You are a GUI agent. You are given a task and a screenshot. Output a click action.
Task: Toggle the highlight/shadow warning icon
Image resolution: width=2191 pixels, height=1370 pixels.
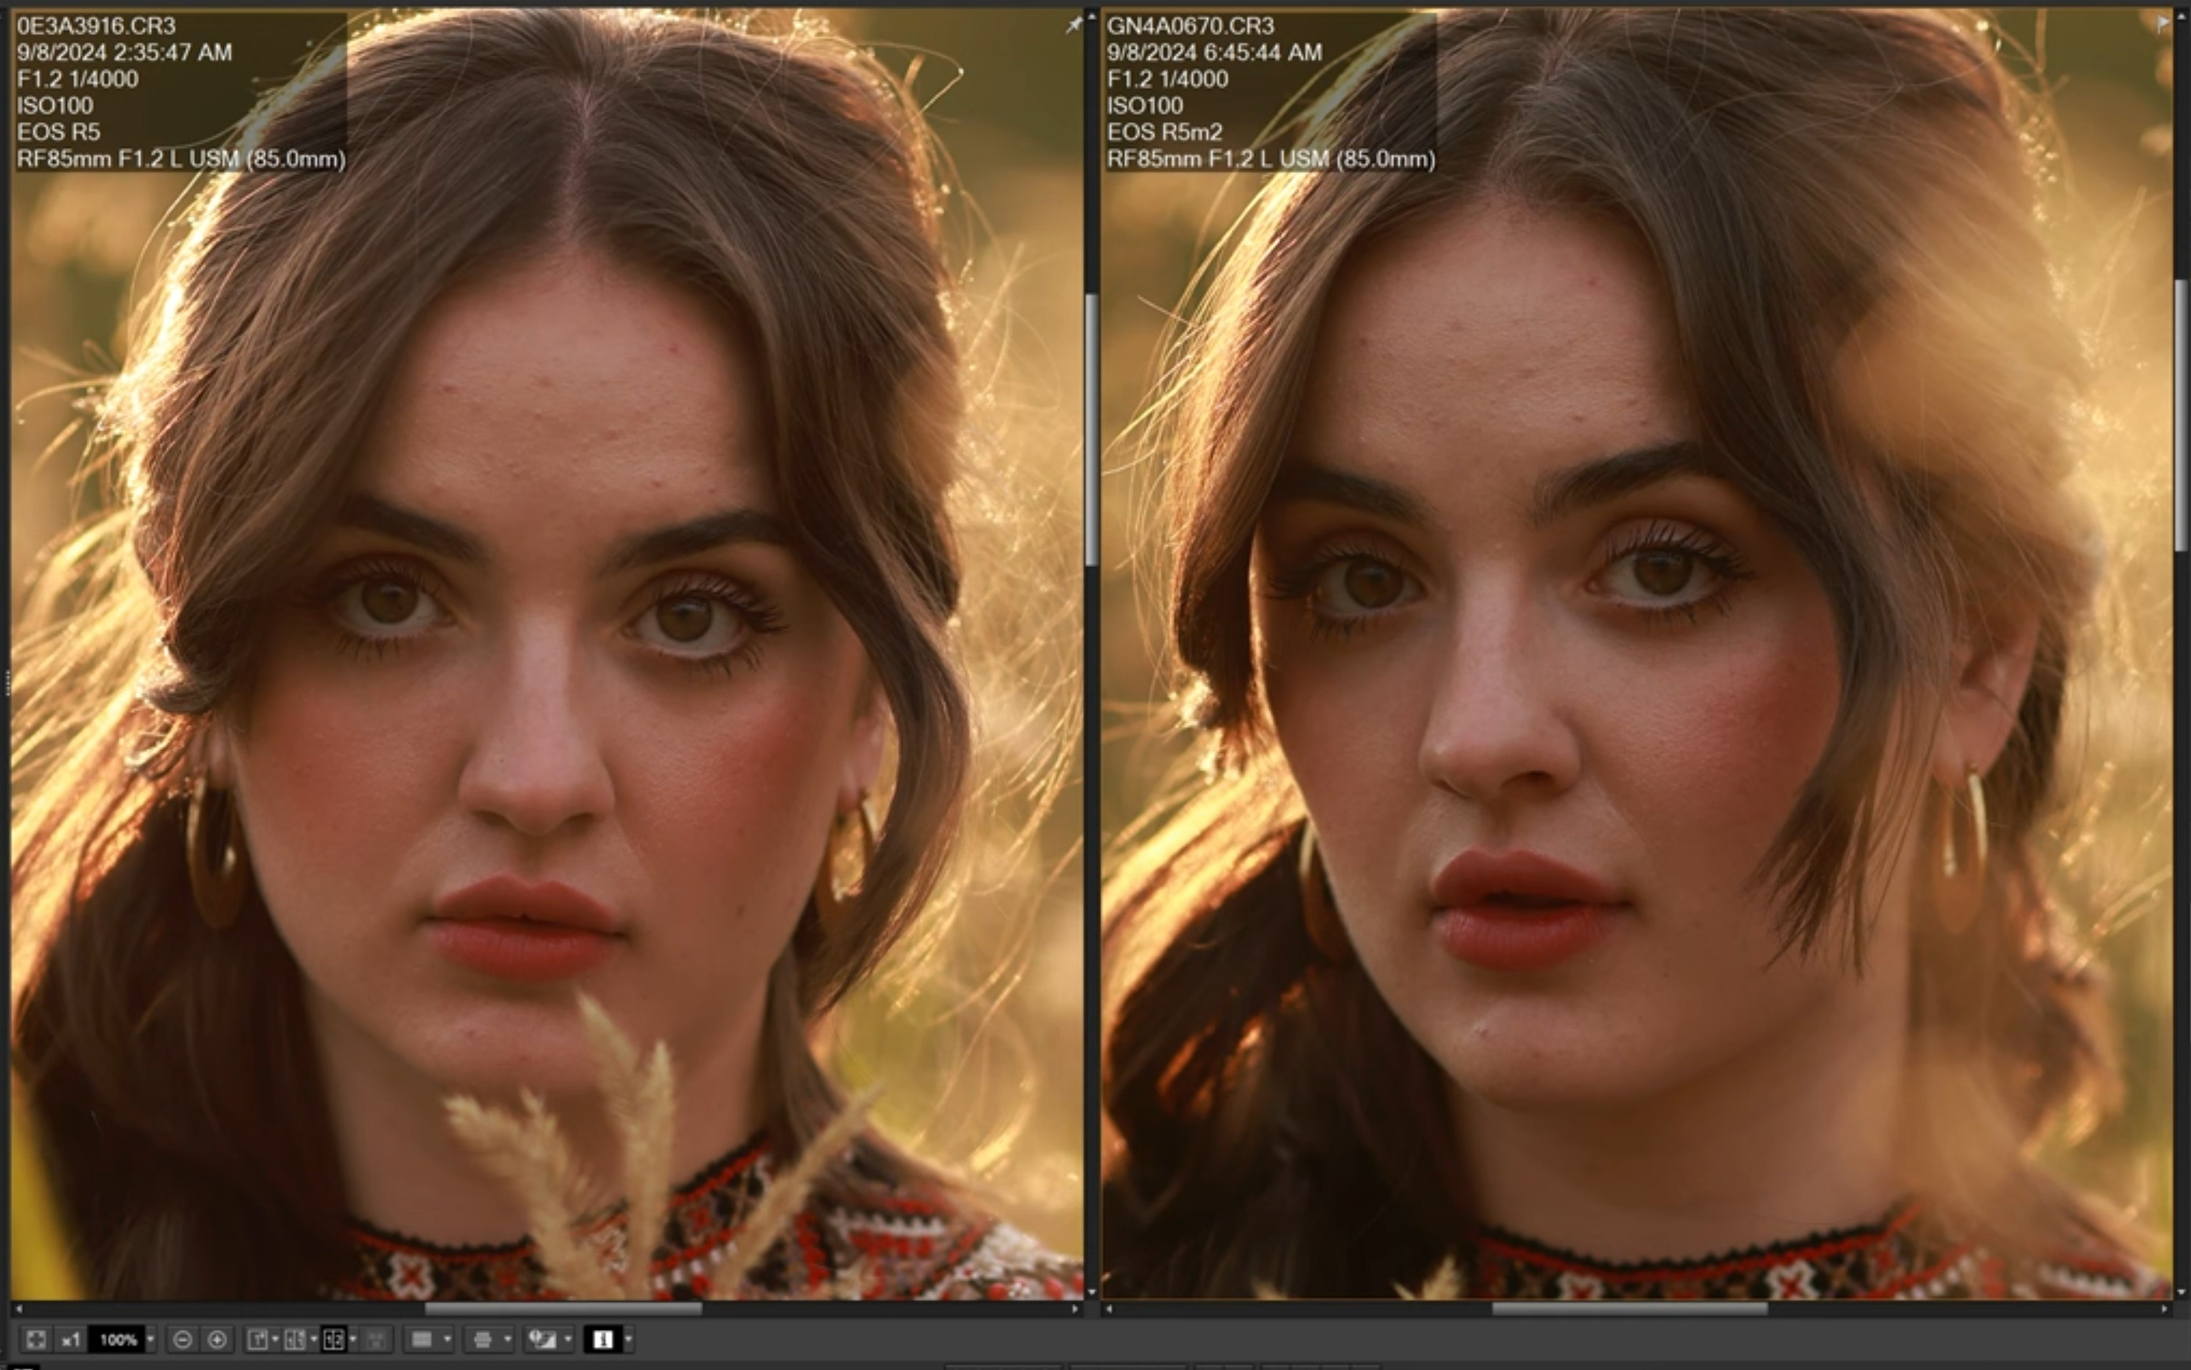(x=543, y=1339)
